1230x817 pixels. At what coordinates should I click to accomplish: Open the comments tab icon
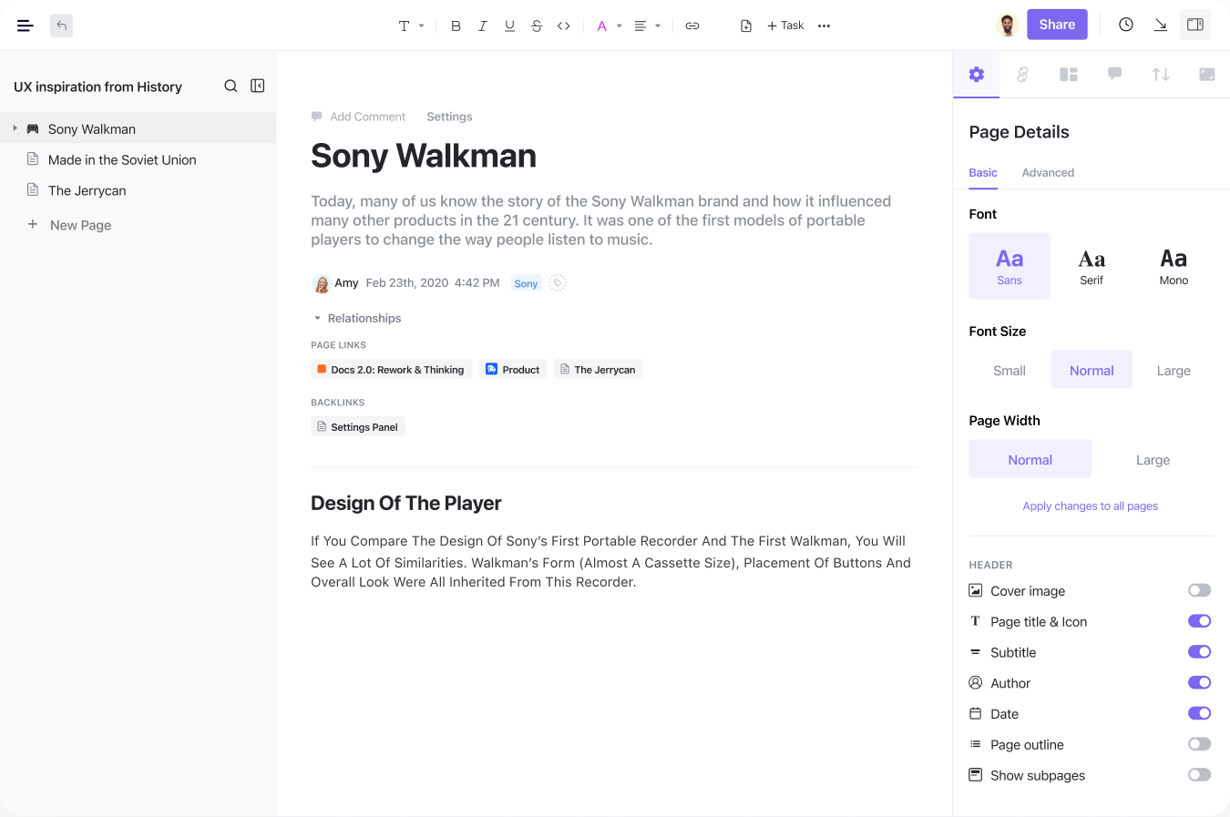(x=1114, y=74)
